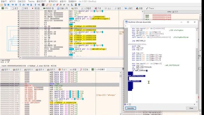The height and width of the screenshot is (115, 204).
Task: Select the 덤프 3 dump tab
Action: (x=28, y=70)
